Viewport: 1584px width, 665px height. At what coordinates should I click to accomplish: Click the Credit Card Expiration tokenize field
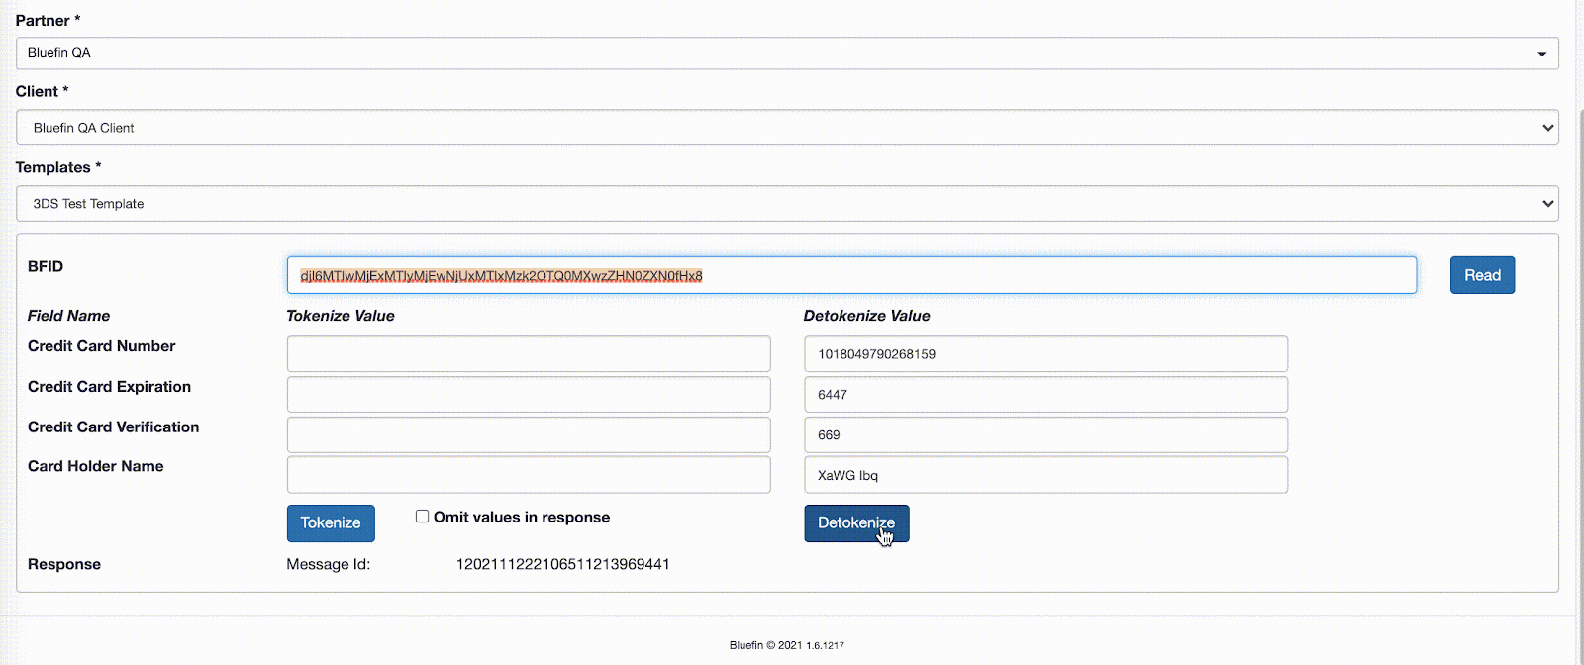pyautogui.click(x=529, y=394)
